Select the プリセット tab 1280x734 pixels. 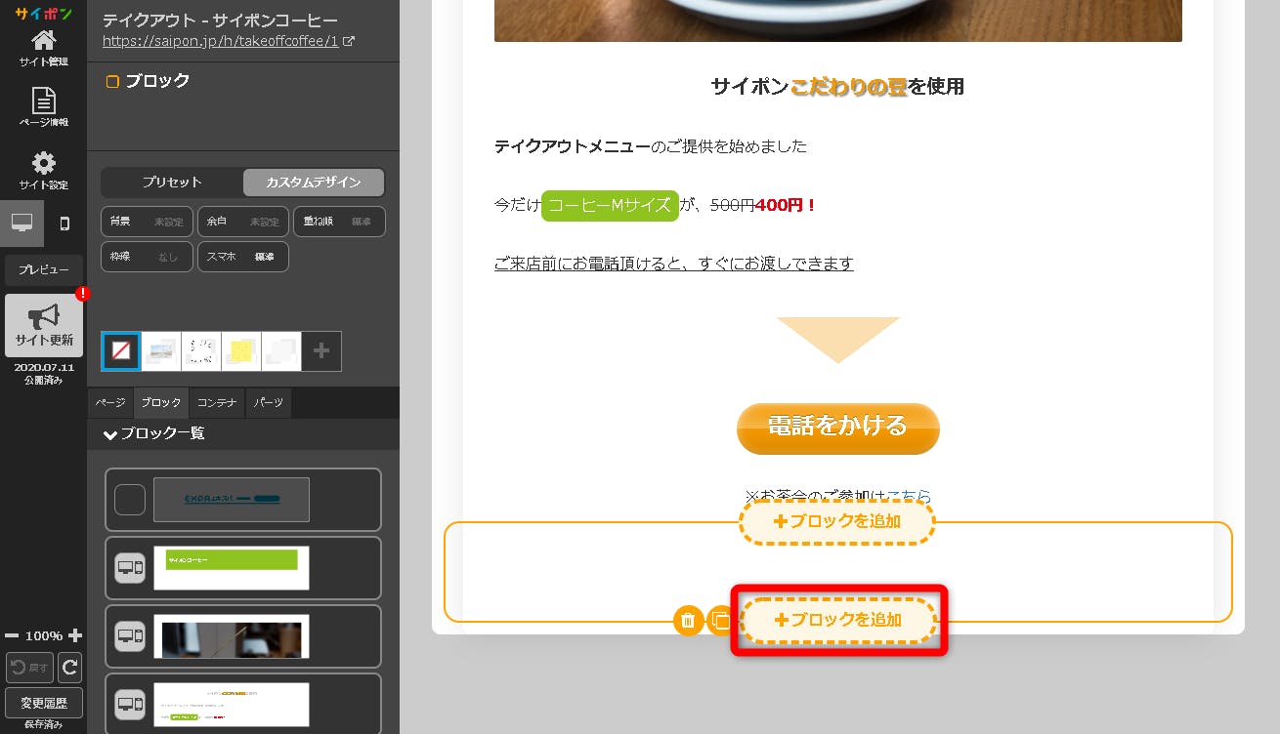(172, 183)
